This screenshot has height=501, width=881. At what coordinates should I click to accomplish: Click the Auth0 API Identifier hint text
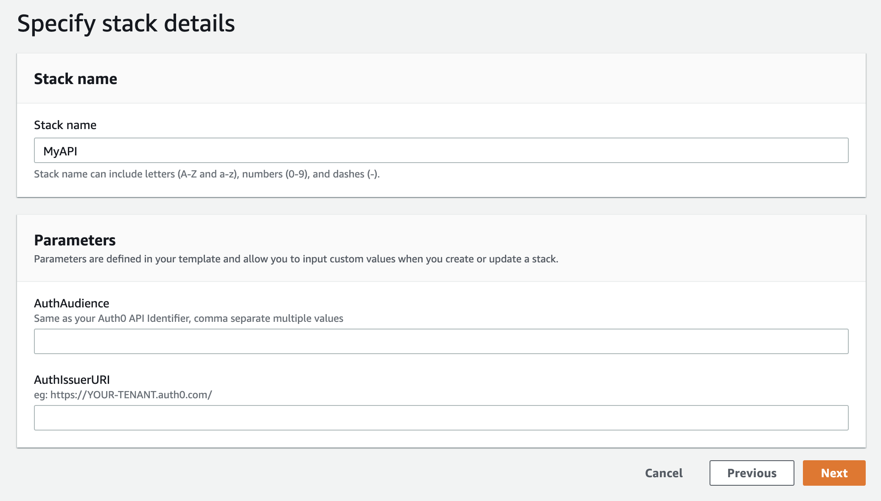(x=189, y=318)
